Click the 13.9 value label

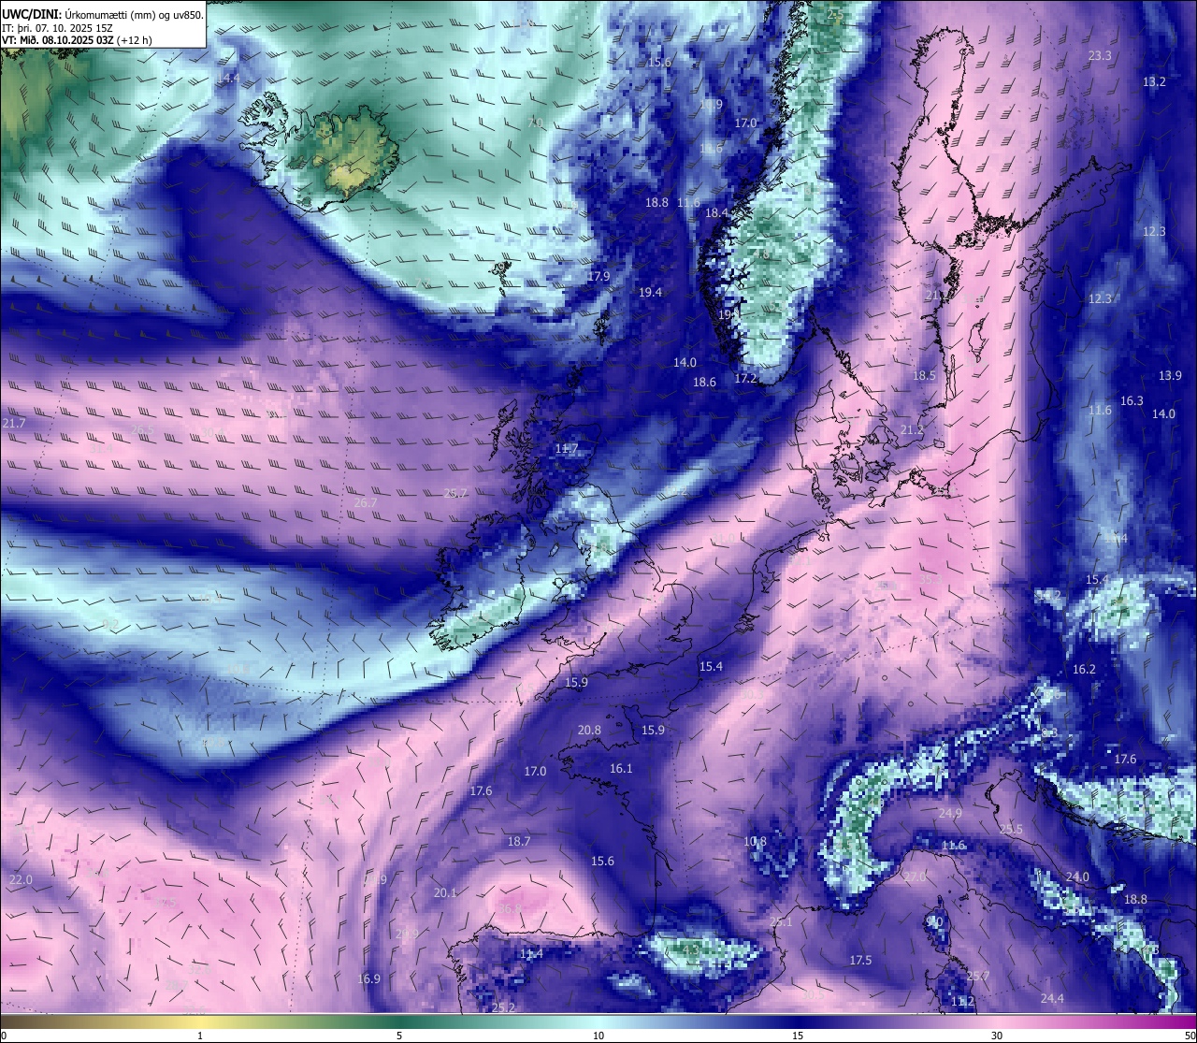tap(1170, 375)
